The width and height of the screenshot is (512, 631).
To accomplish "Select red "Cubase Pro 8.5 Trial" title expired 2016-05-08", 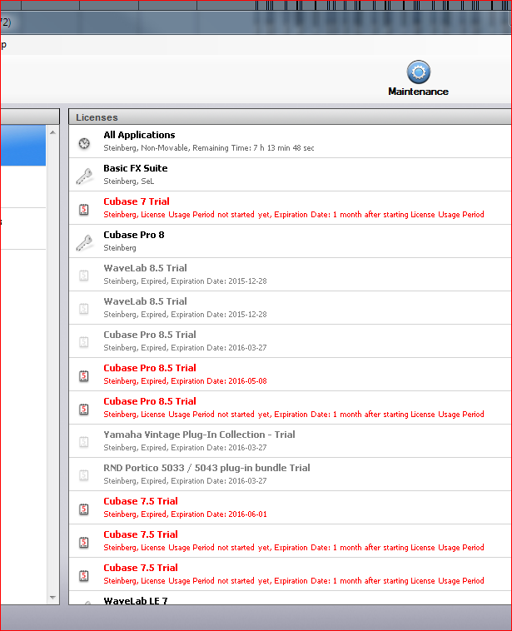I will tap(150, 368).
